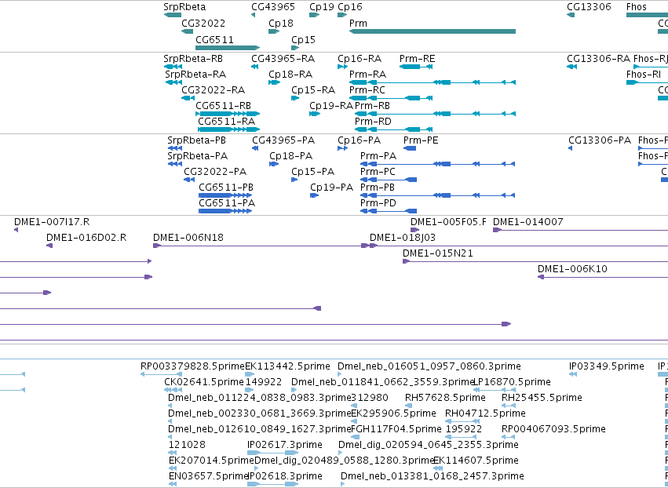This screenshot has height=488, width=668.
Task: Select the SrpRbeta gene label
Action: click(x=184, y=7)
